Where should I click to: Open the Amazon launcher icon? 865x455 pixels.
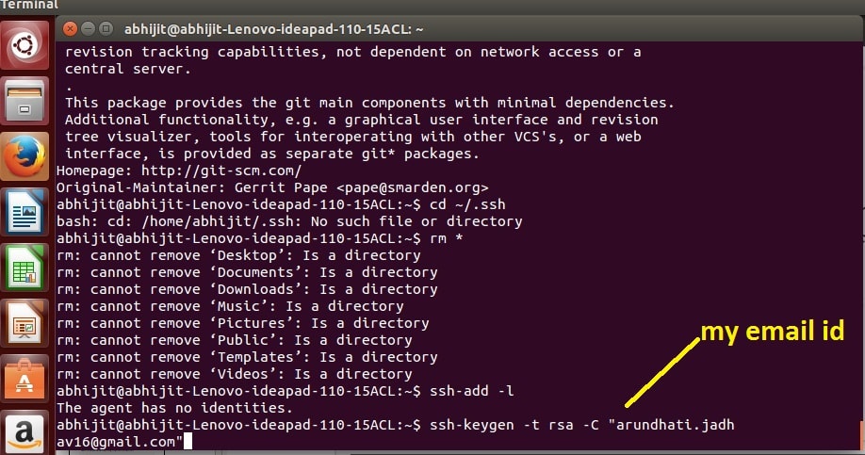pos(24,433)
